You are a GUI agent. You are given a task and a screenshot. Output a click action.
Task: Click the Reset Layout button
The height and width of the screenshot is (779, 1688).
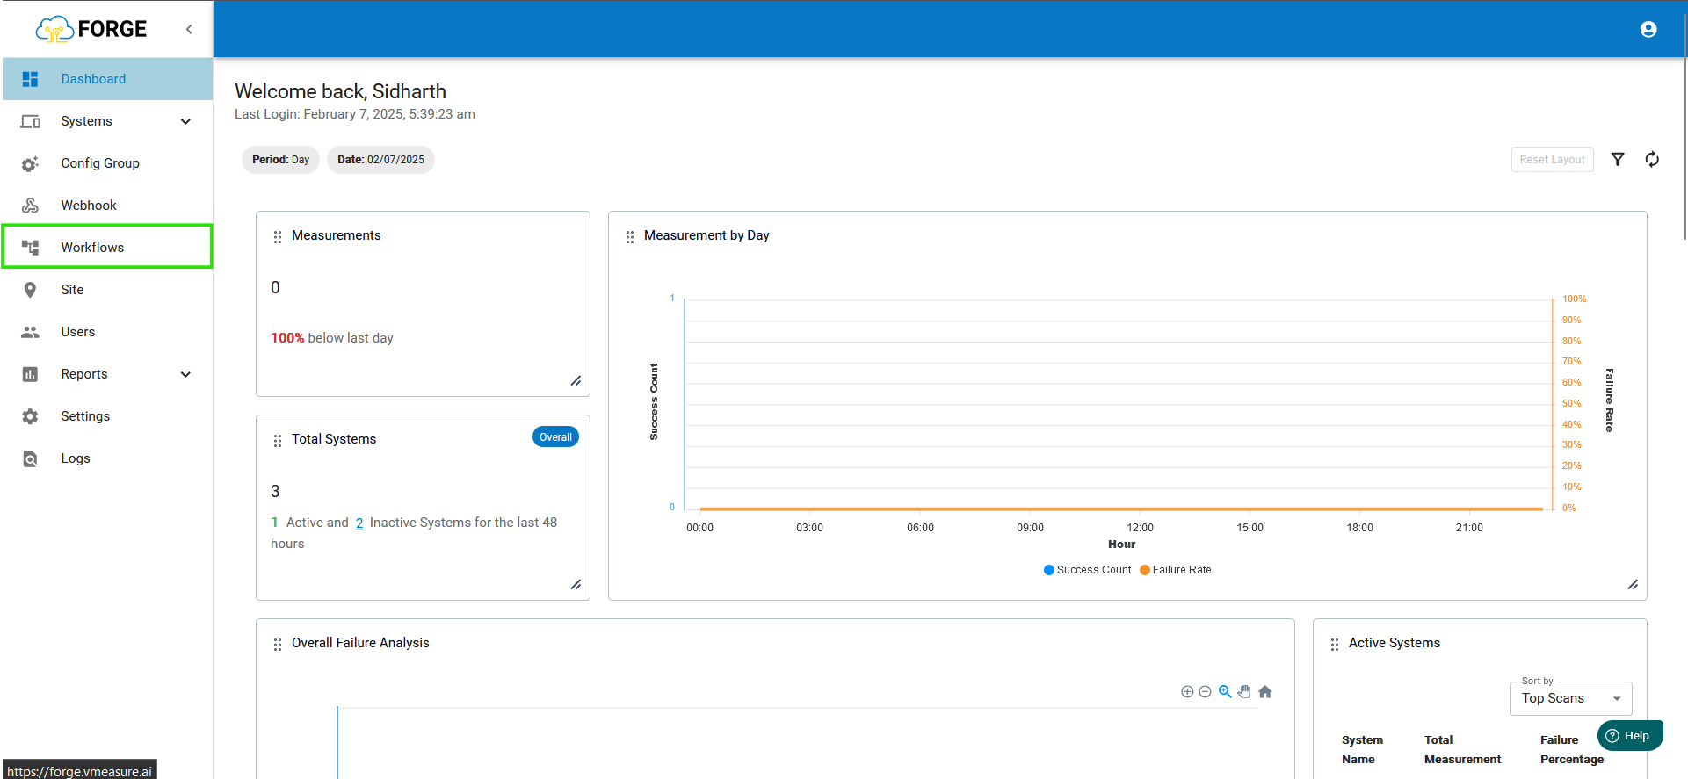1552,160
